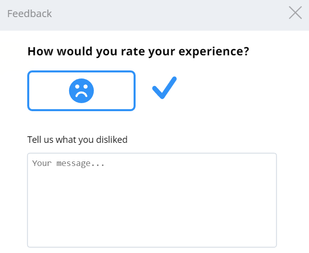Toggle the selected unhappy face rating

click(x=81, y=91)
